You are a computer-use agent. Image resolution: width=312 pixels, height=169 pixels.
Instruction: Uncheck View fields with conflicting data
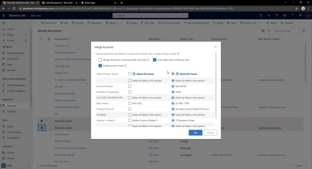coord(154,60)
